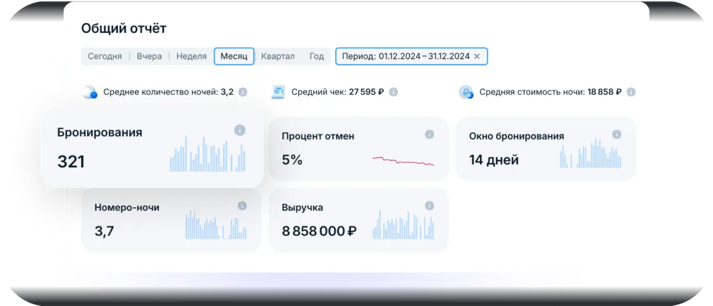The width and height of the screenshot is (713, 306).
Task: Click the value 18 858 ₽
Action: tap(605, 92)
